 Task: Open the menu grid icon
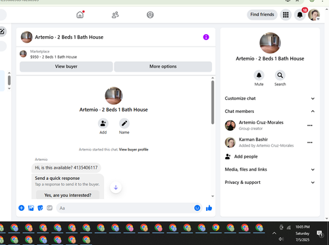[286, 14]
